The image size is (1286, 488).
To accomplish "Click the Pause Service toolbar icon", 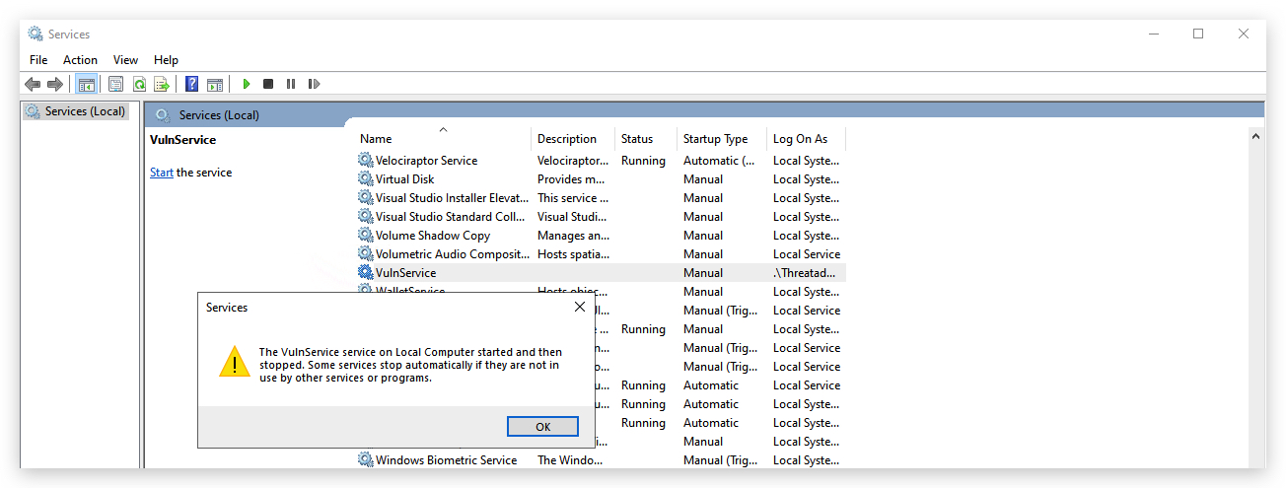I will (x=291, y=85).
